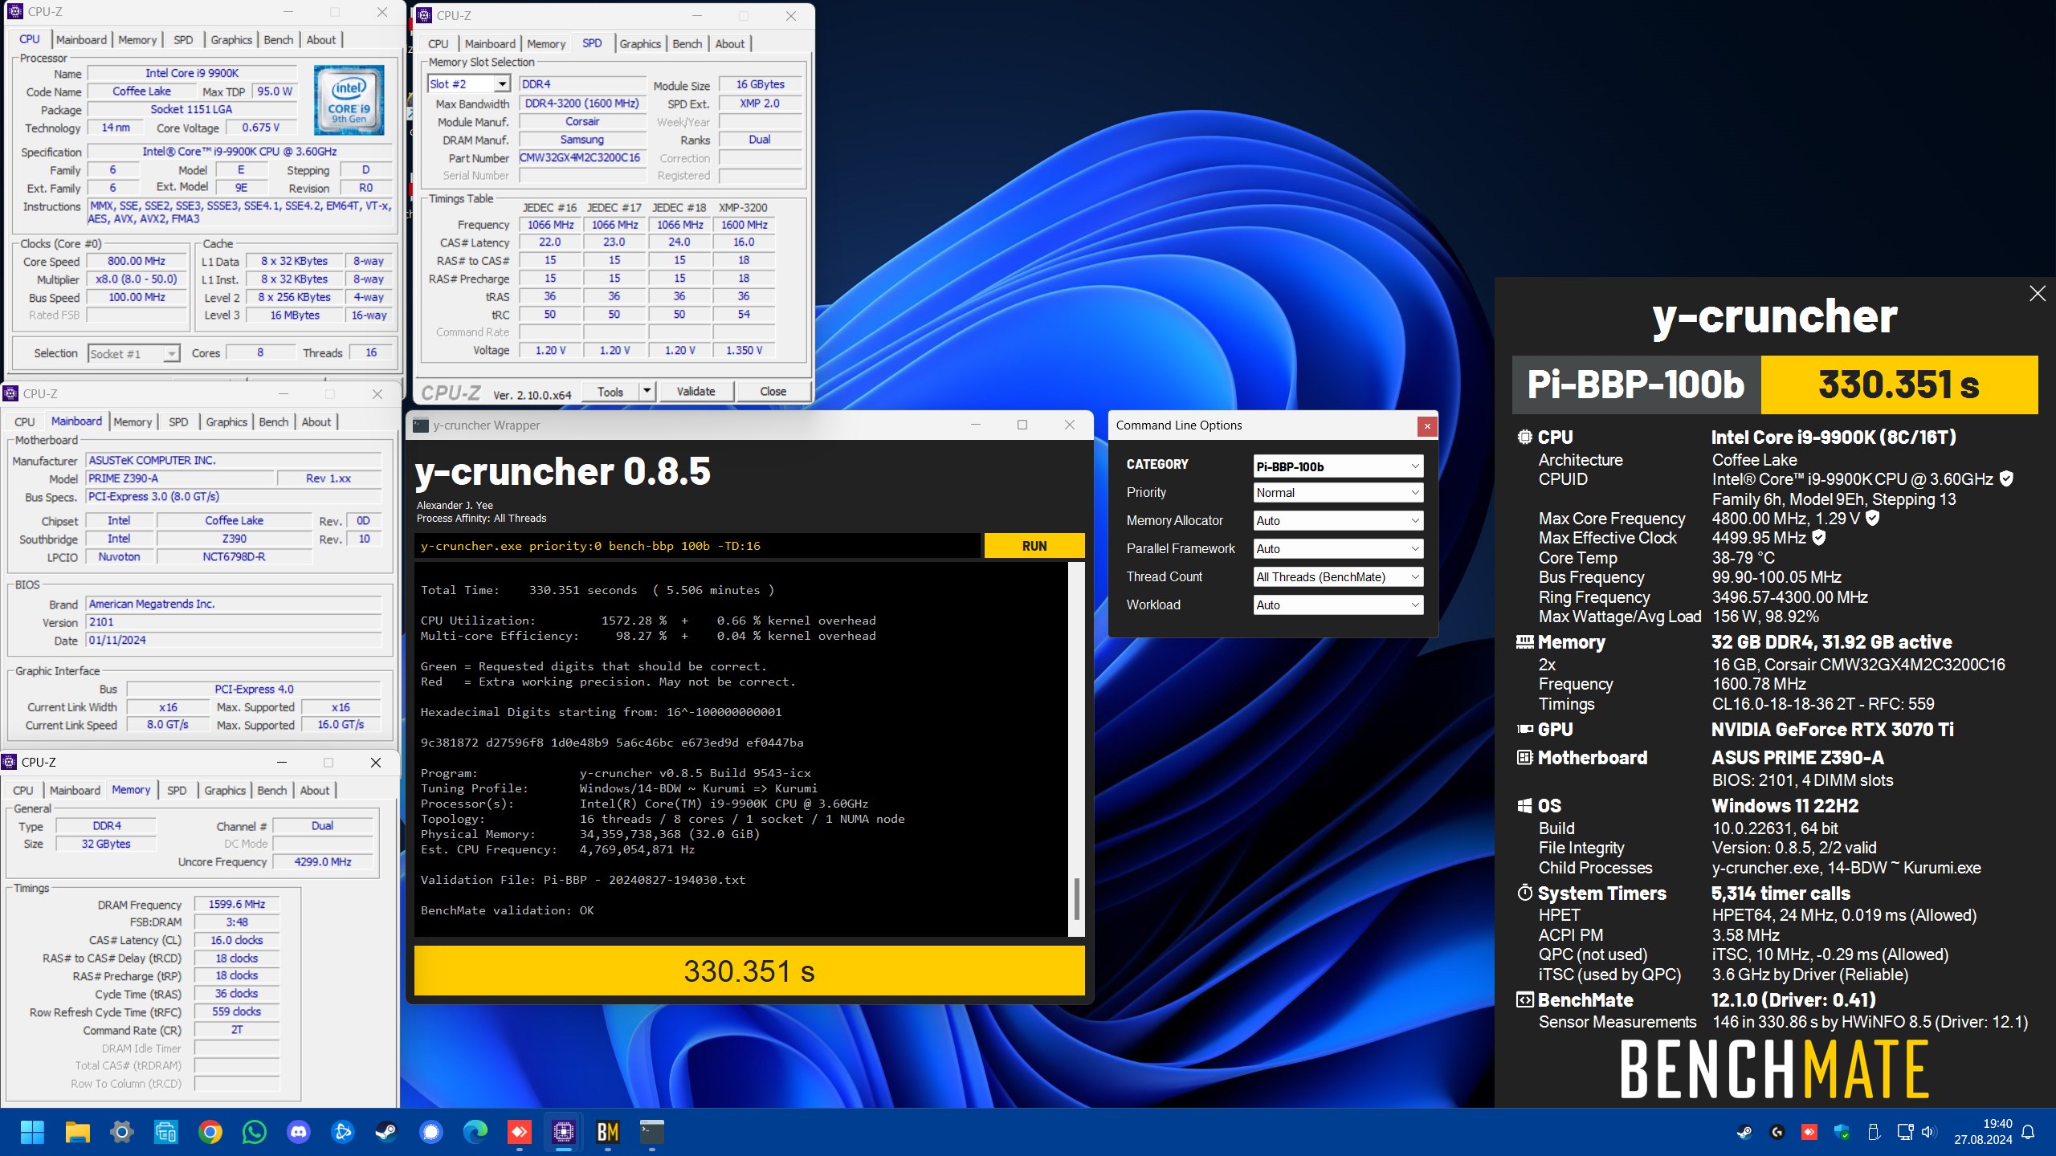Image resolution: width=2056 pixels, height=1156 pixels.
Task: Click the safely remove USB tray icon
Action: tap(1874, 1132)
